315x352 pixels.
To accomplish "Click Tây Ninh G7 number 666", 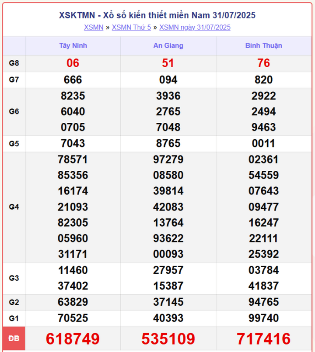I will coord(73,80).
